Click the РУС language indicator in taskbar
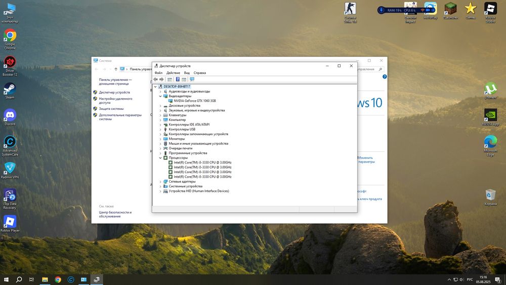Image resolution: width=506 pixels, height=285 pixels. click(x=470, y=279)
